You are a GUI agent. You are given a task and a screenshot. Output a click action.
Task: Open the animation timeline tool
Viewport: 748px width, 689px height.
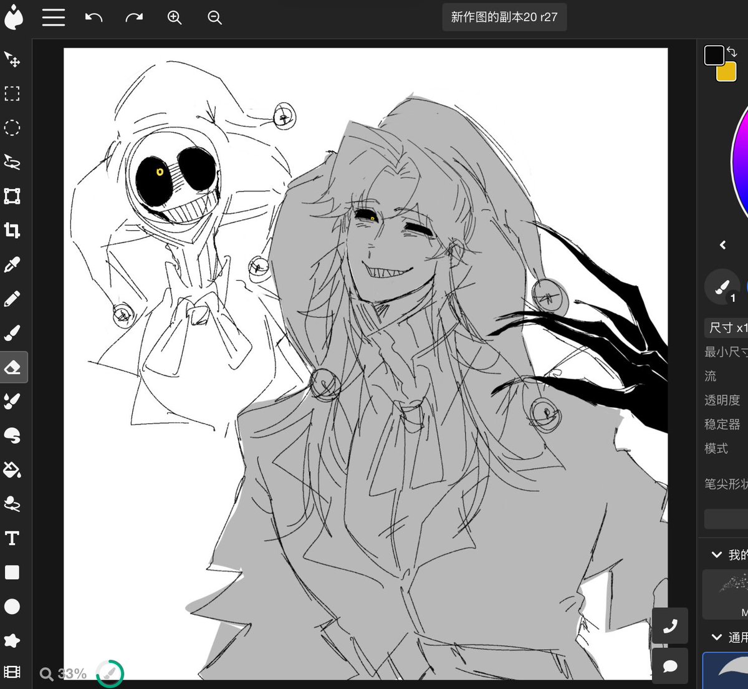[x=12, y=672]
